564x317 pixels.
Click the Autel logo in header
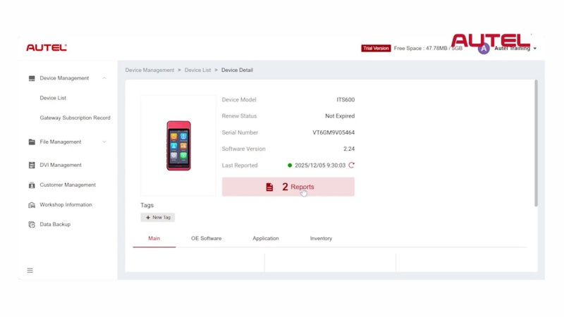(47, 48)
